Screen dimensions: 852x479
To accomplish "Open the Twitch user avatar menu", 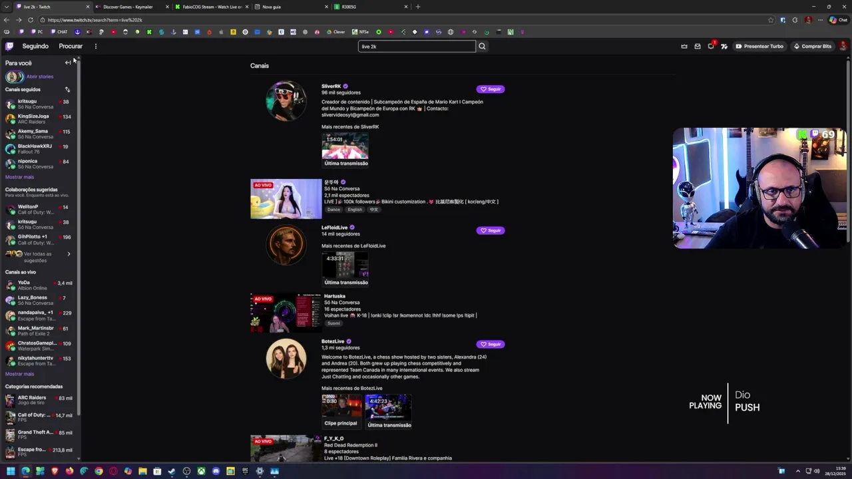I will click(x=843, y=46).
